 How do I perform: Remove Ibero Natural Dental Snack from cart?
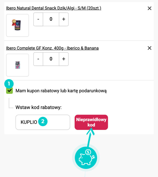point(149,8)
